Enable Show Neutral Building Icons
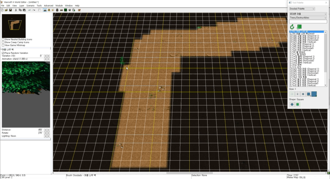 (3, 40)
